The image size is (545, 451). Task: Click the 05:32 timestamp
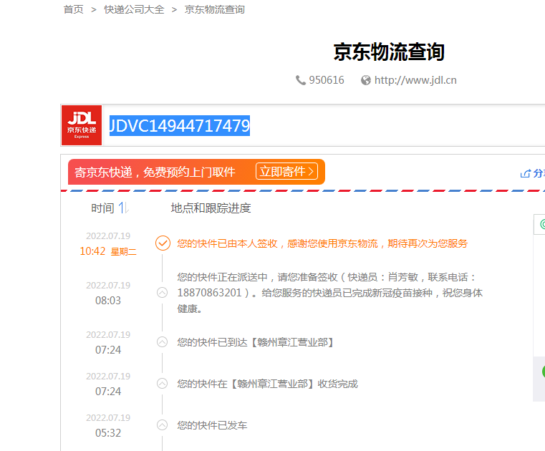108,433
